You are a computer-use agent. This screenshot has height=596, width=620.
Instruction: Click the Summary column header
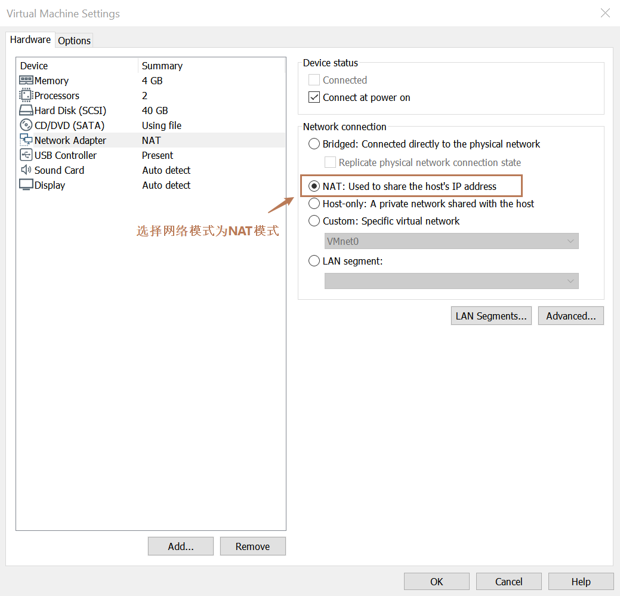tap(212, 66)
